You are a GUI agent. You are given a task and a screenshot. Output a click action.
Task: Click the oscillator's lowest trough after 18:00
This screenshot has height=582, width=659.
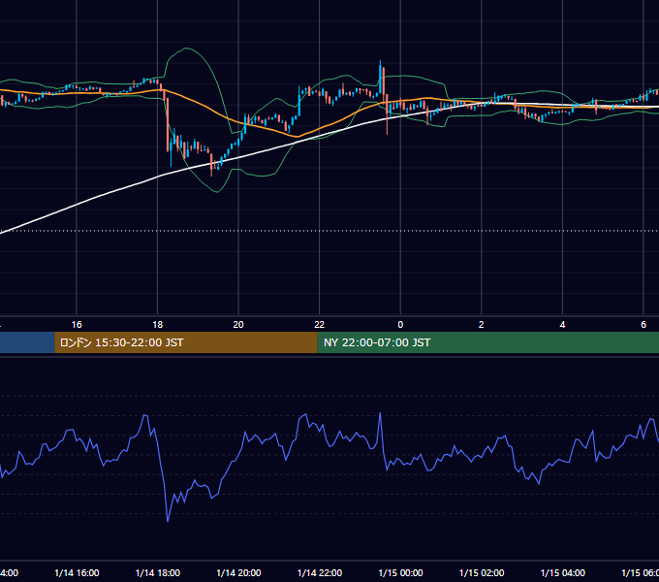click(168, 521)
